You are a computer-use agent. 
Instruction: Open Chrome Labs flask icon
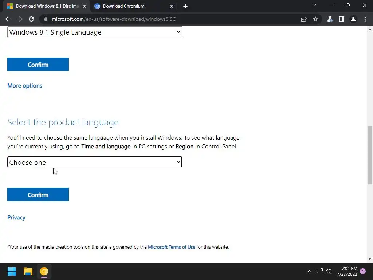[330, 19]
